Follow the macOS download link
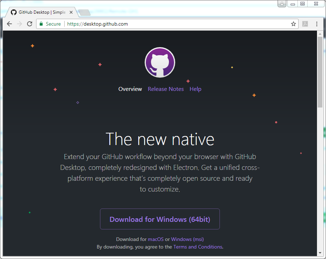This screenshot has width=326, height=259. tap(156, 239)
